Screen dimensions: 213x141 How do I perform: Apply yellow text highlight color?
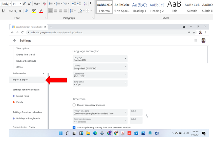coord(34,11)
